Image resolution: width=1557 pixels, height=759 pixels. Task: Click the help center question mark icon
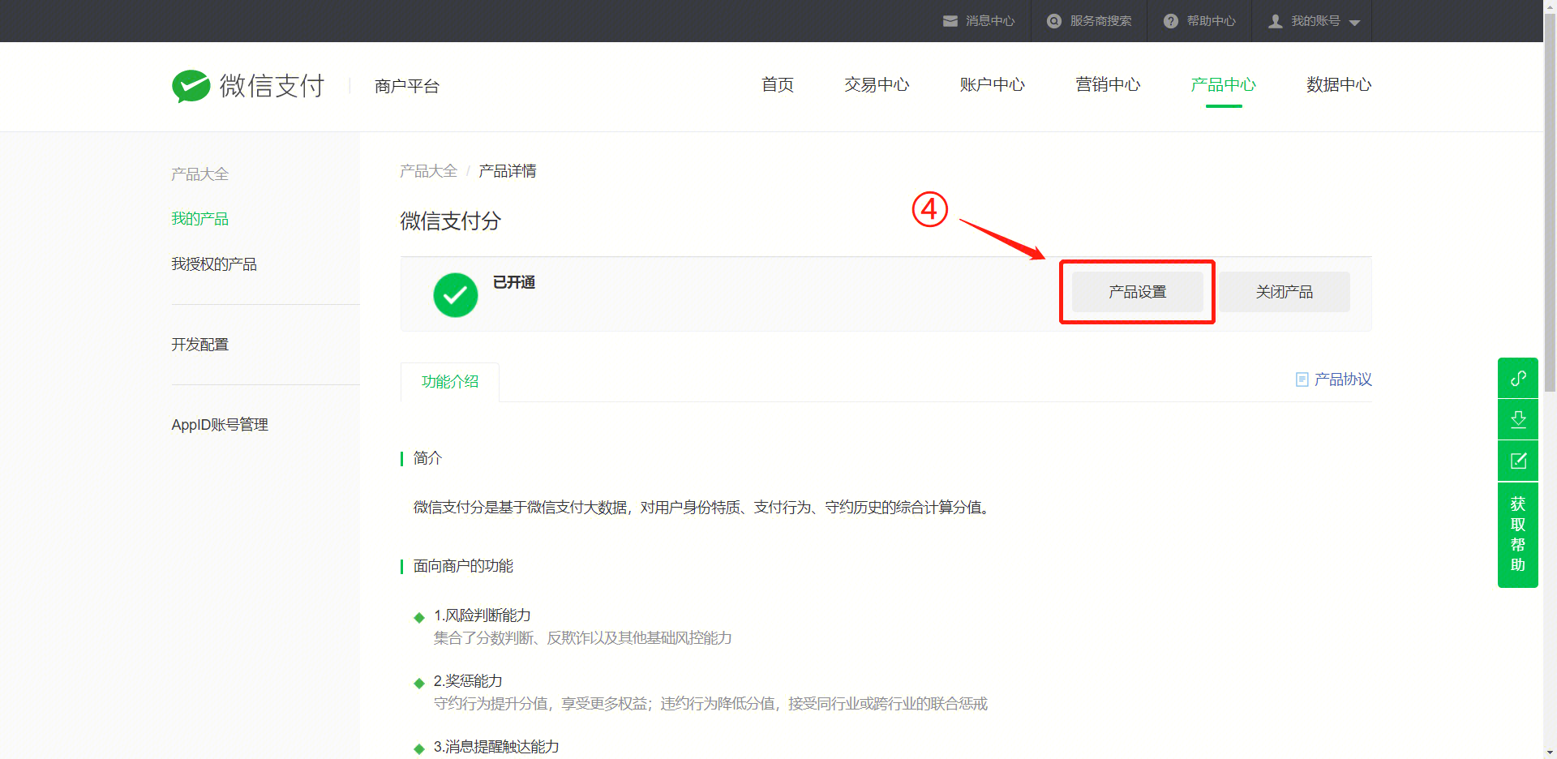1171,21
